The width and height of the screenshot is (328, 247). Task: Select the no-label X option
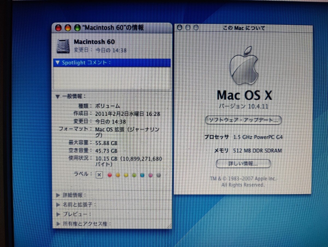[x=99, y=175]
